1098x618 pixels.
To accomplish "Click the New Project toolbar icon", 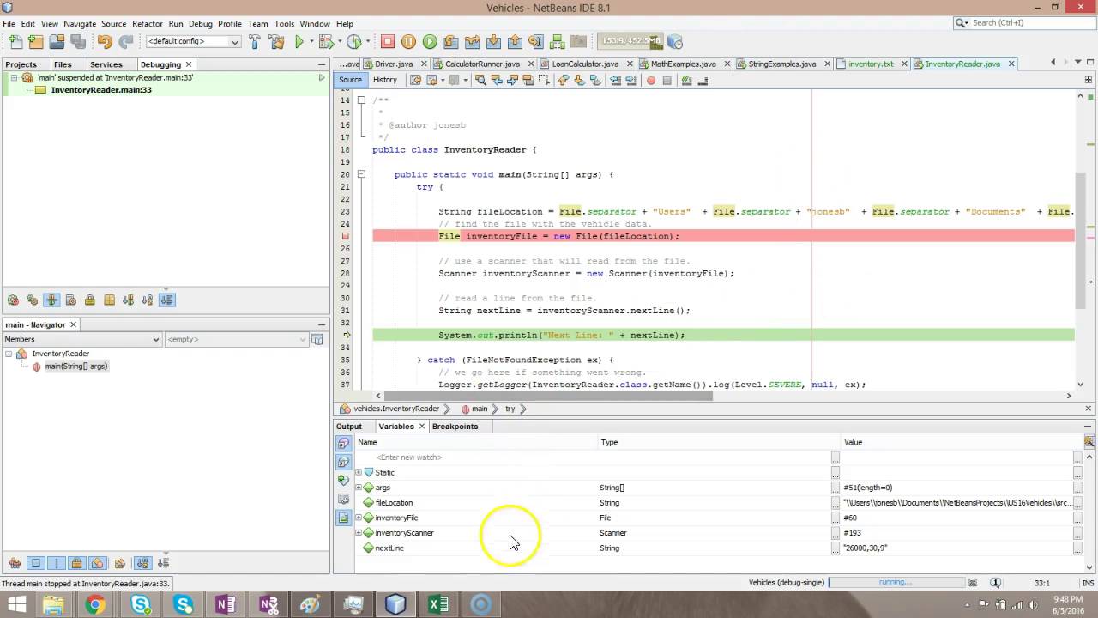I will (x=35, y=41).
